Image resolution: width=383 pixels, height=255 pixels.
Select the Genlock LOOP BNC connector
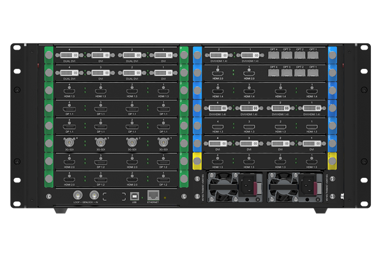(78, 195)
